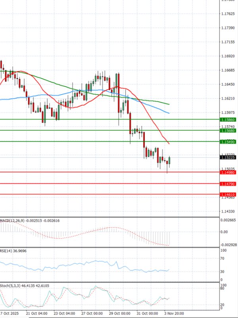238x318 pixels.
Task: Click the 1.15490 resistance price tag
Action: click(x=228, y=142)
